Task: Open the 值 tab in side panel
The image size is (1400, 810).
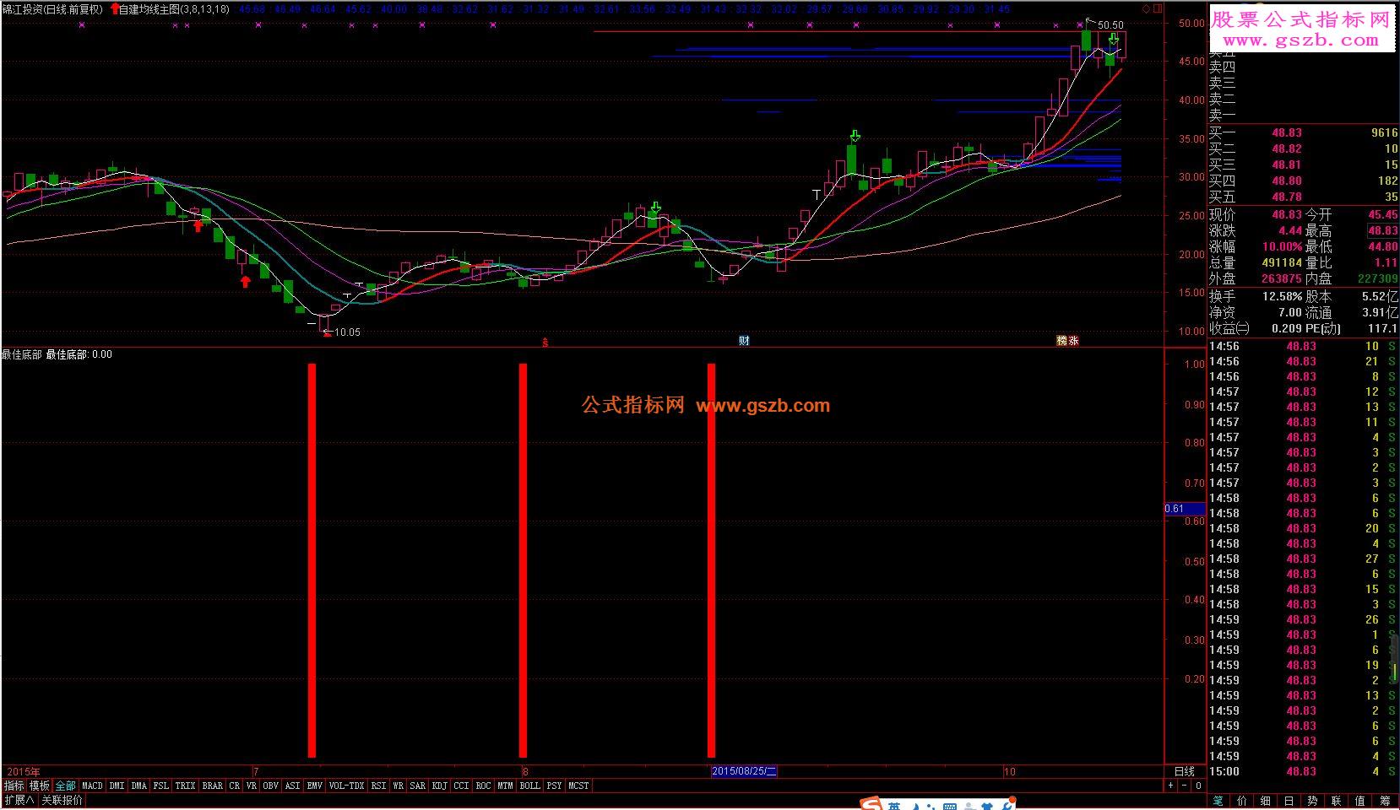Action: pyautogui.click(x=1359, y=801)
